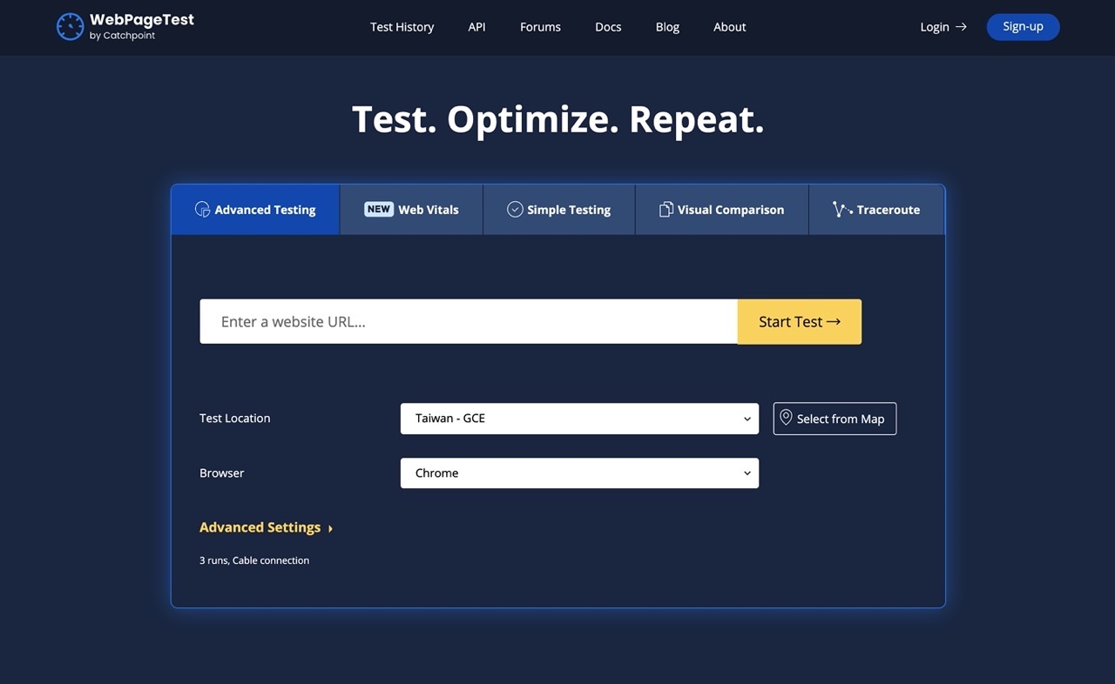
Task: Switch to the Simple Testing tab
Action: (x=559, y=210)
